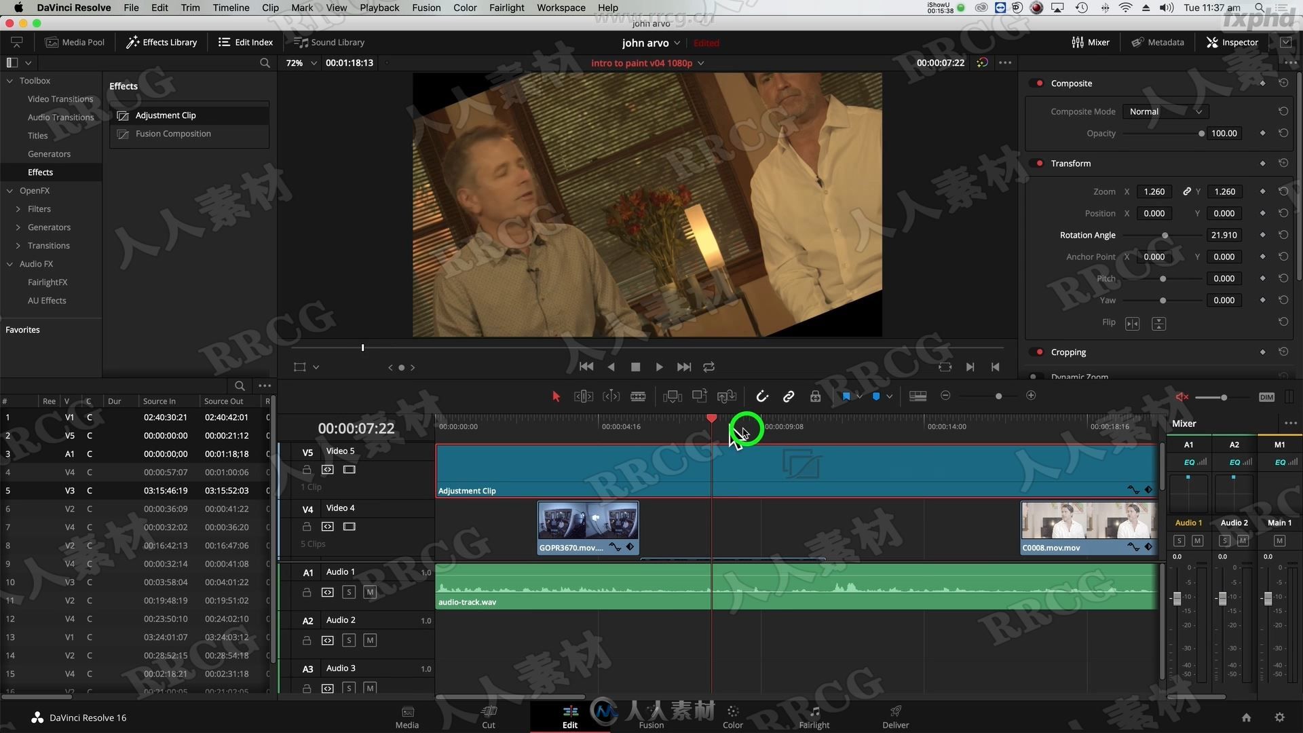Show the Mixer panel
The width and height of the screenshot is (1303, 733).
click(x=1091, y=42)
